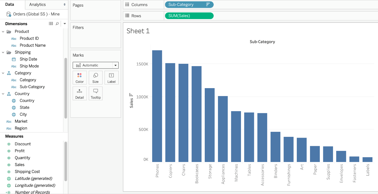This screenshot has width=378, height=194.
Task: Click the Phones bar in the chart
Action: point(157,106)
